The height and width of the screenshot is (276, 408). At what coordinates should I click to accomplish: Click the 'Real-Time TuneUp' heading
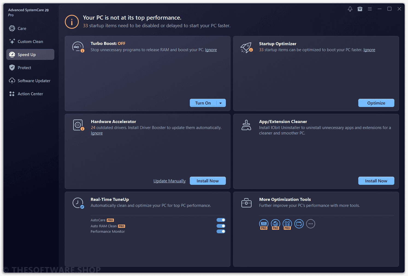[110, 200]
